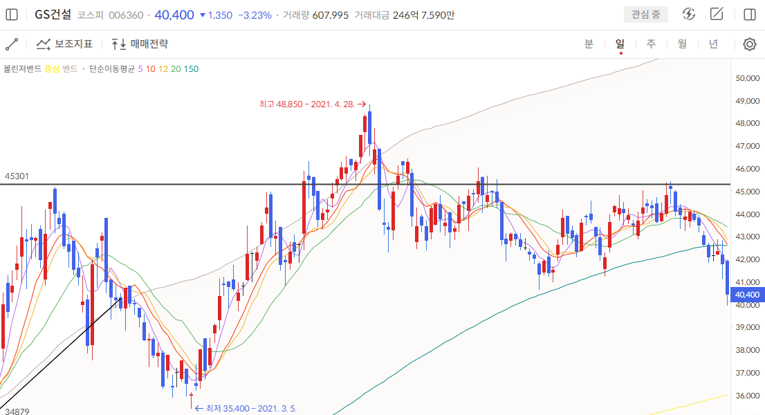Viewport: 765px width, 415px height.
Task: Click the 코스피 market label
Action: tap(90, 15)
